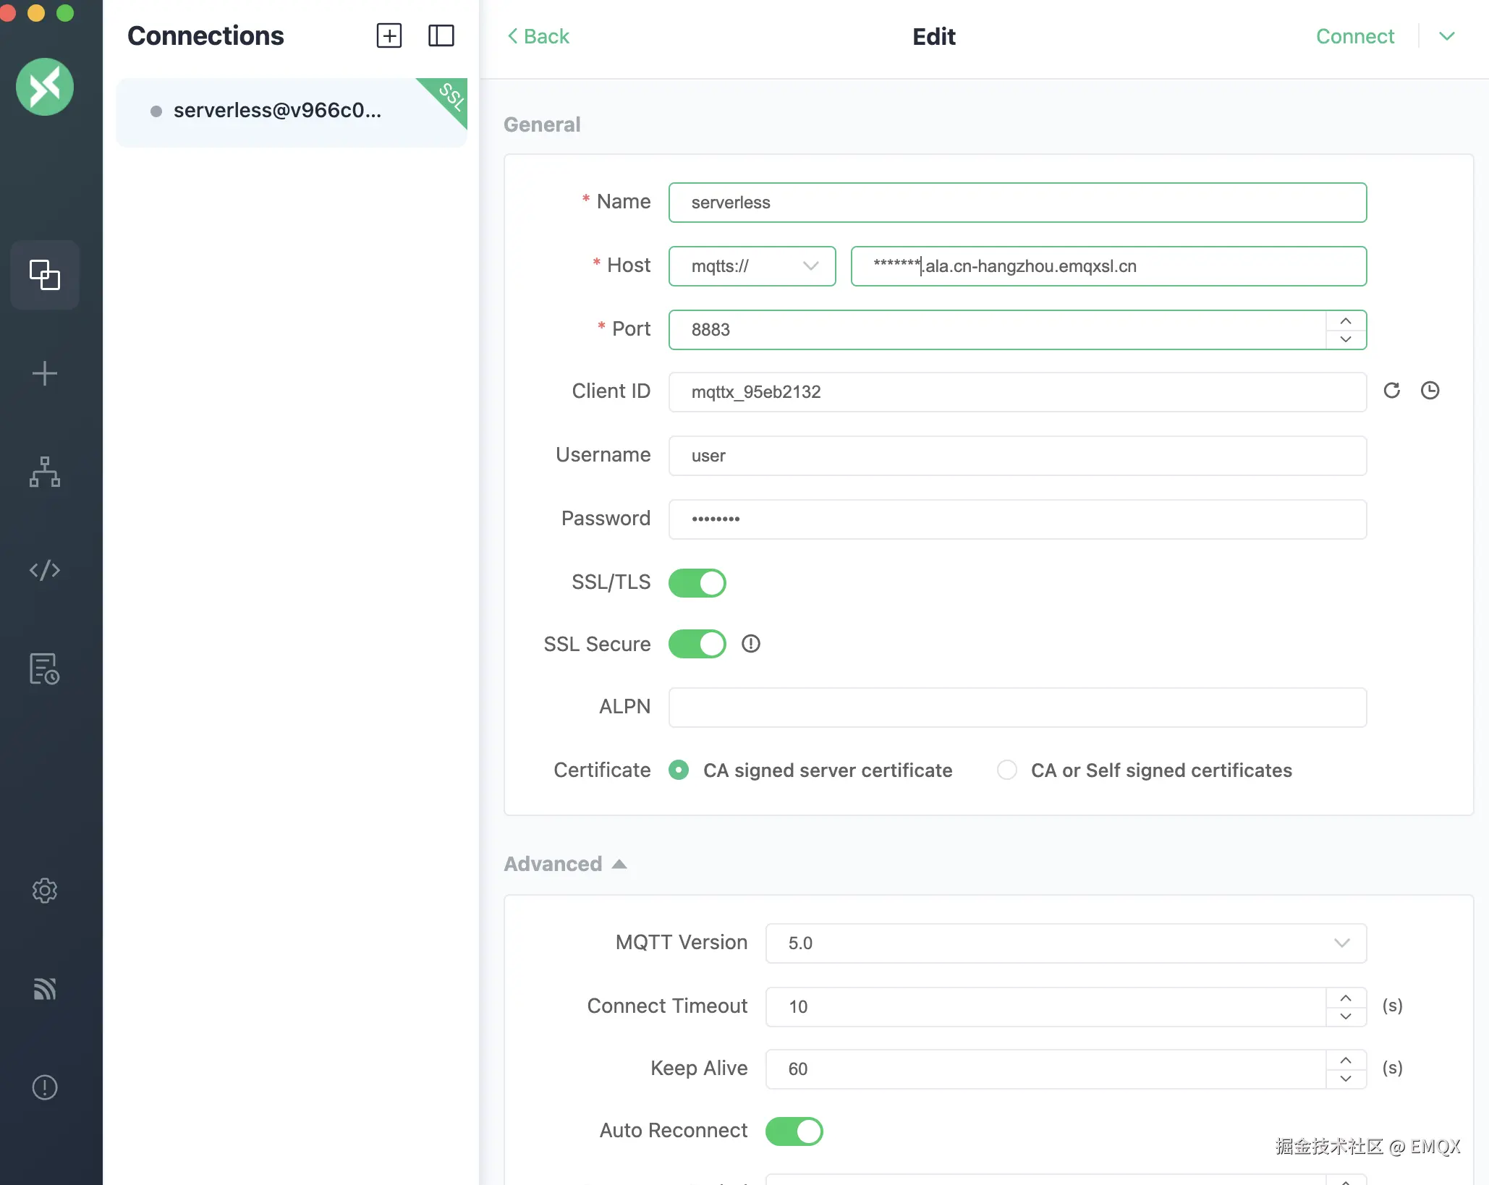
Task: Select CA or Self signed certificates option
Action: [x=1006, y=770]
